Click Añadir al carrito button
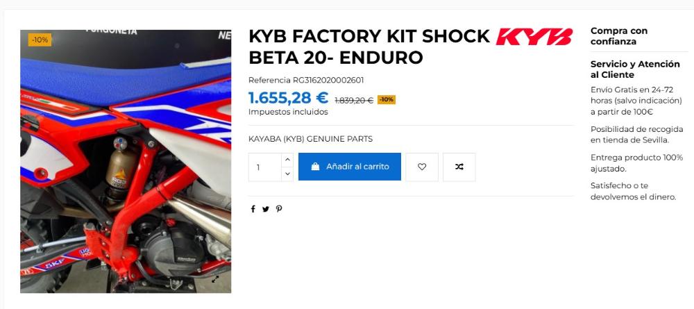The image size is (694, 309). (x=350, y=167)
